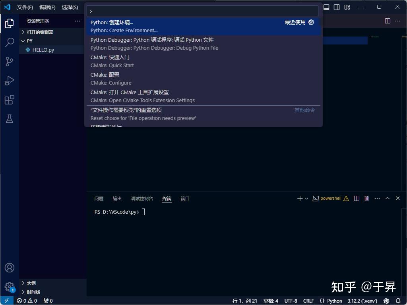This screenshot has width=407, height=305.
Task: Open the Source Control icon
Action: (9, 61)
